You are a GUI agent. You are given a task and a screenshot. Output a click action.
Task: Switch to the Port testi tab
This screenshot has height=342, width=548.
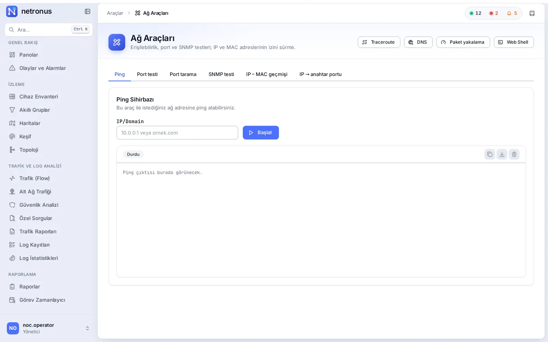pyautogui.click(x=147, y=74)
